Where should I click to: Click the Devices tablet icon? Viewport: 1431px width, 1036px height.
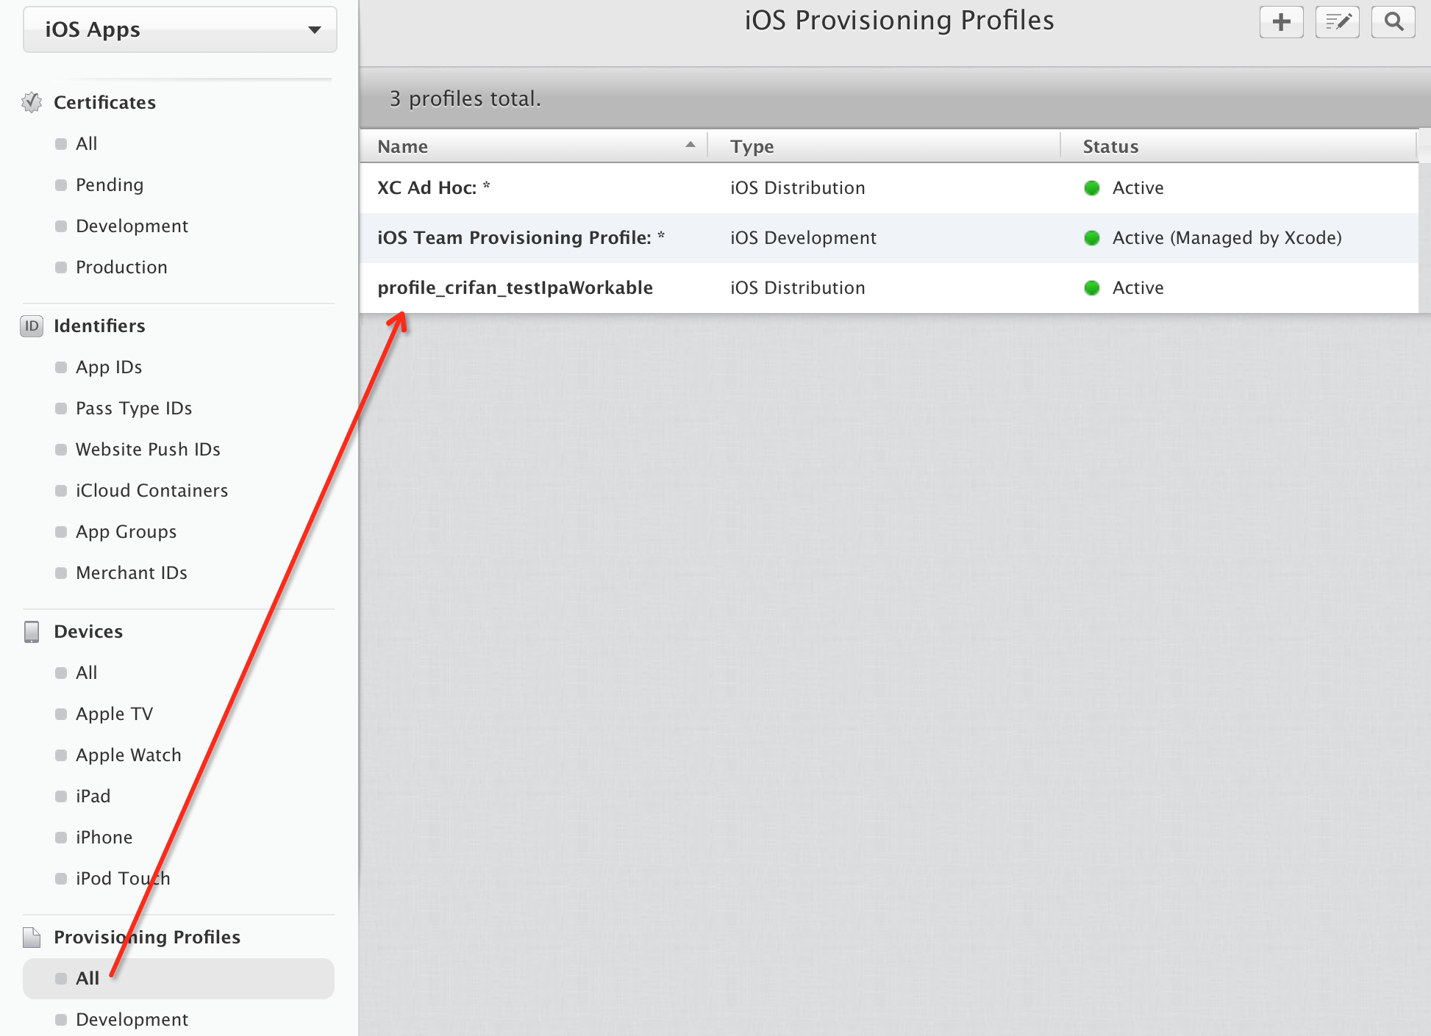[32, 631]
